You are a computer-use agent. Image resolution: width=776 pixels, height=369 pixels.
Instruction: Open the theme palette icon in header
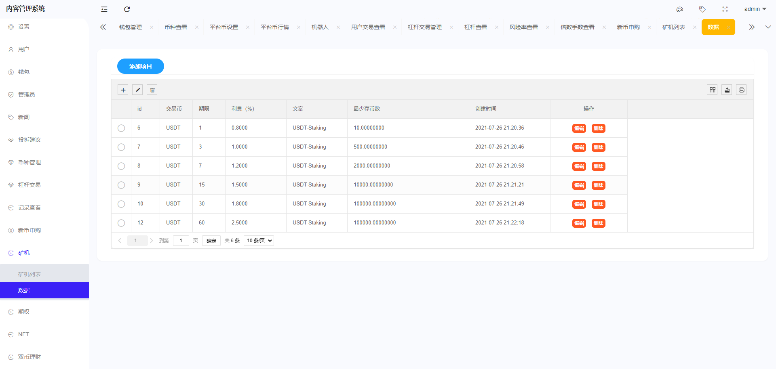(x=680, y=9)
